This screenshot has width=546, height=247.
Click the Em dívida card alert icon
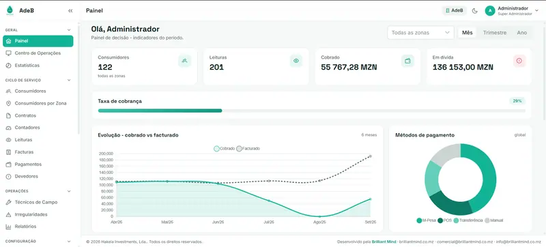click(x=519, y=61)
